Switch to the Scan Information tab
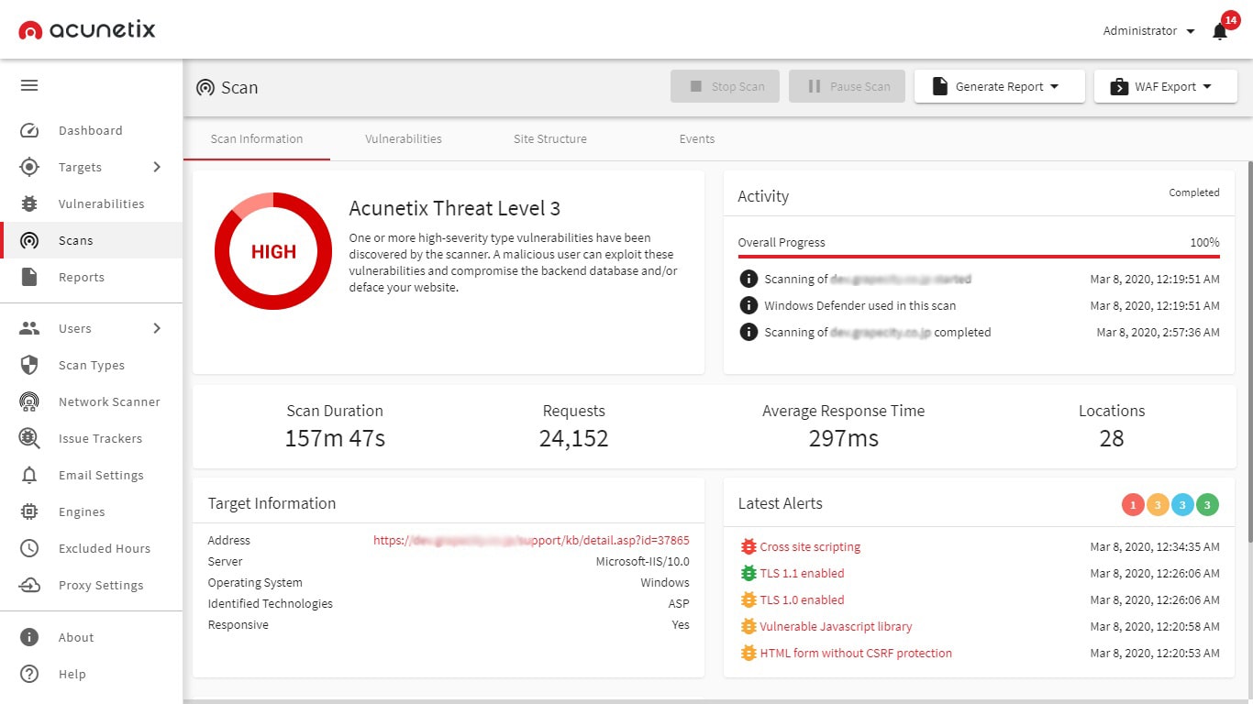Viewport: 1253px width, 704px height. point(257,139)
